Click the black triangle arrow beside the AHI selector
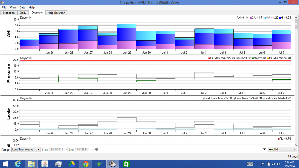 click(x=265, y=150)
